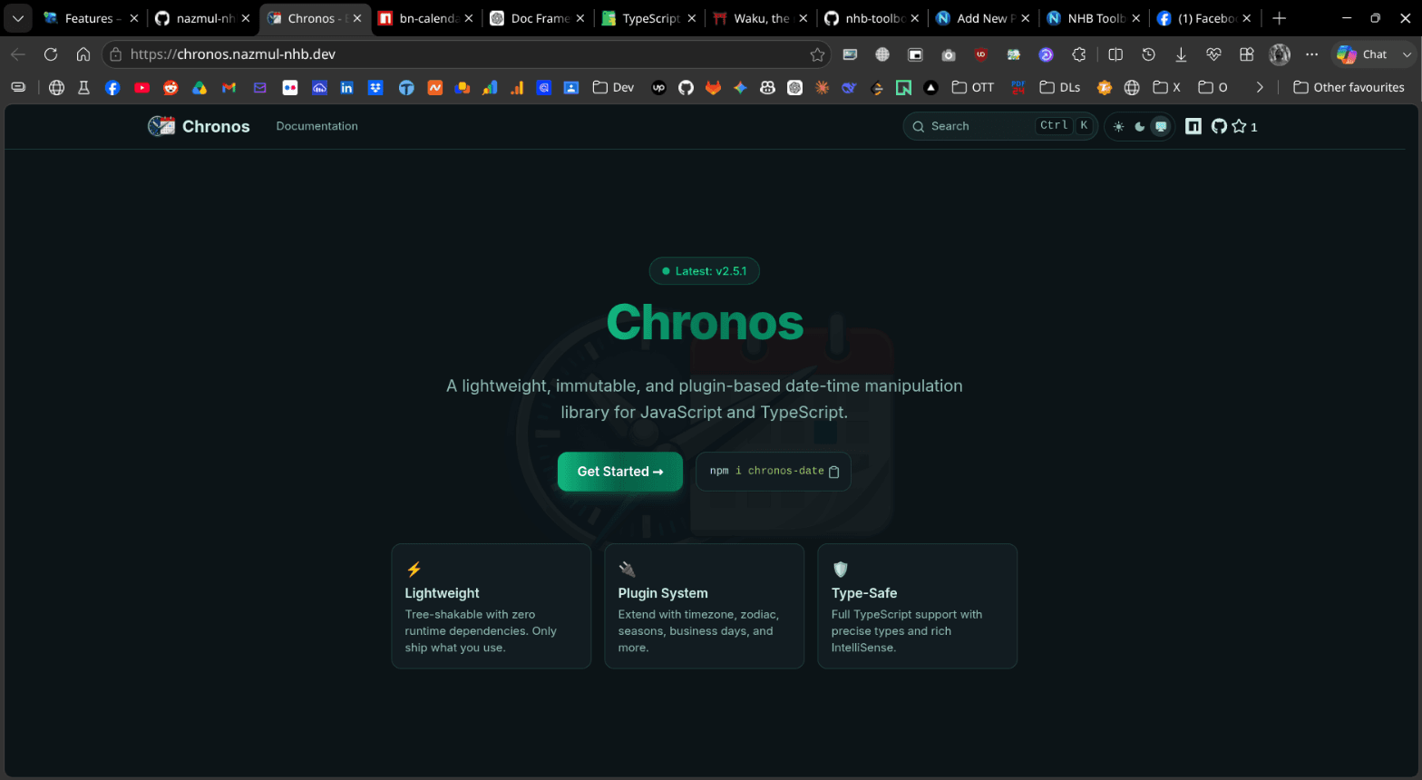Add this page to favourites star
The width and height of the screenshot is (1422, 780).
(x=817, y=54)
